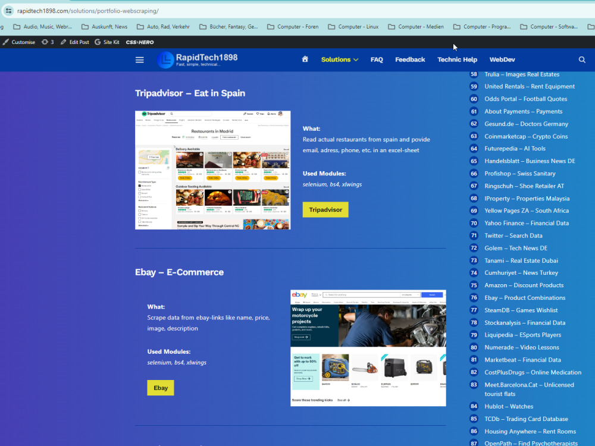Open the Ebay homepage screenshot thumbnail
The width and height of the screenshot is (595, 446).
368,348
